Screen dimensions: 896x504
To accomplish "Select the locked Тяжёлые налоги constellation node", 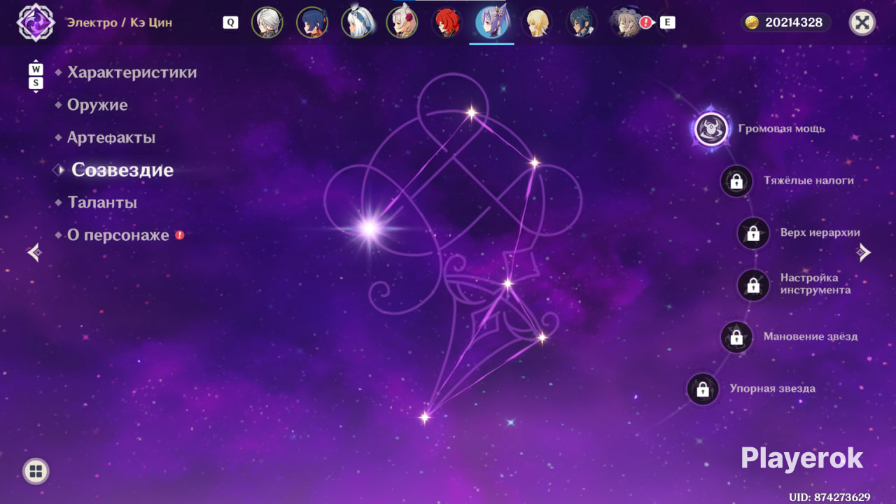I will pos(736,181).
